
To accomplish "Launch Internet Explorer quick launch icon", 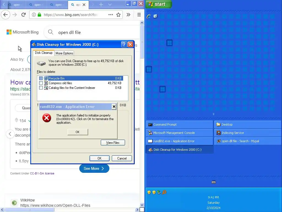I will click(x=149, y=16).
